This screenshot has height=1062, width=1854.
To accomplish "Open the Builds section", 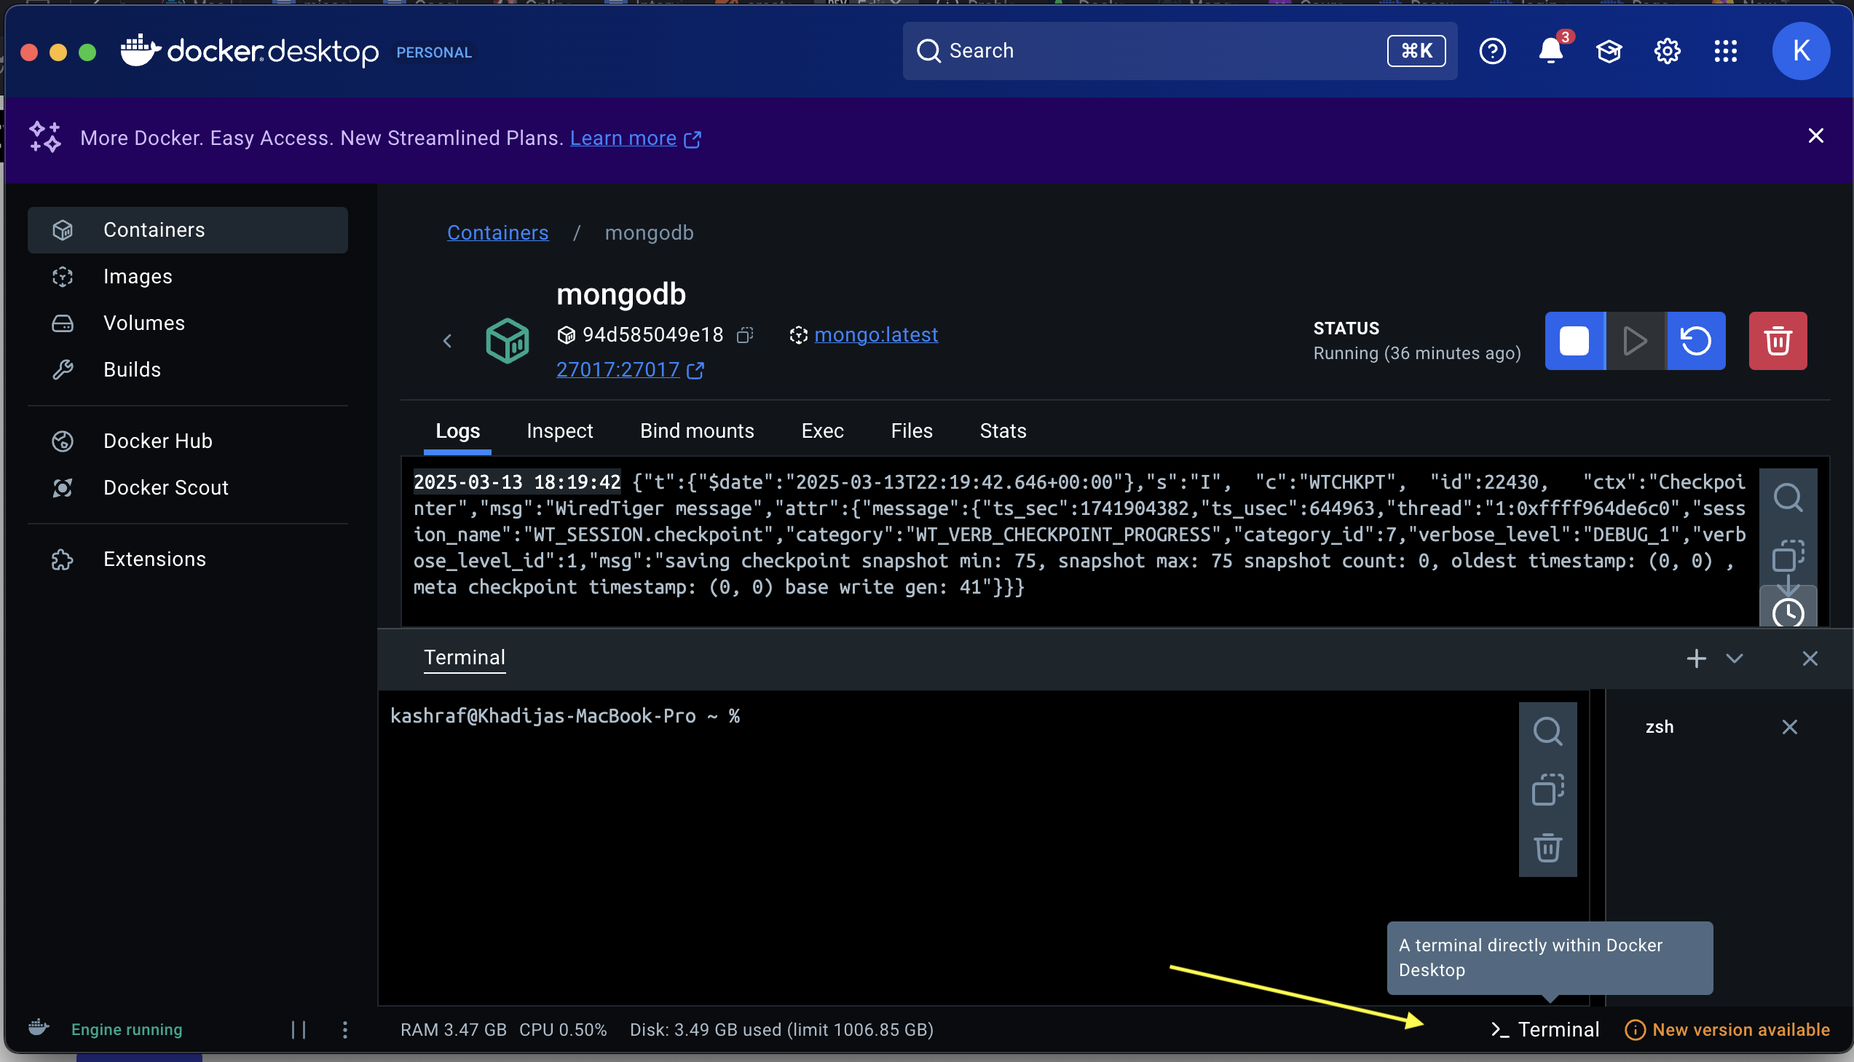I will [x=187, y=370].
